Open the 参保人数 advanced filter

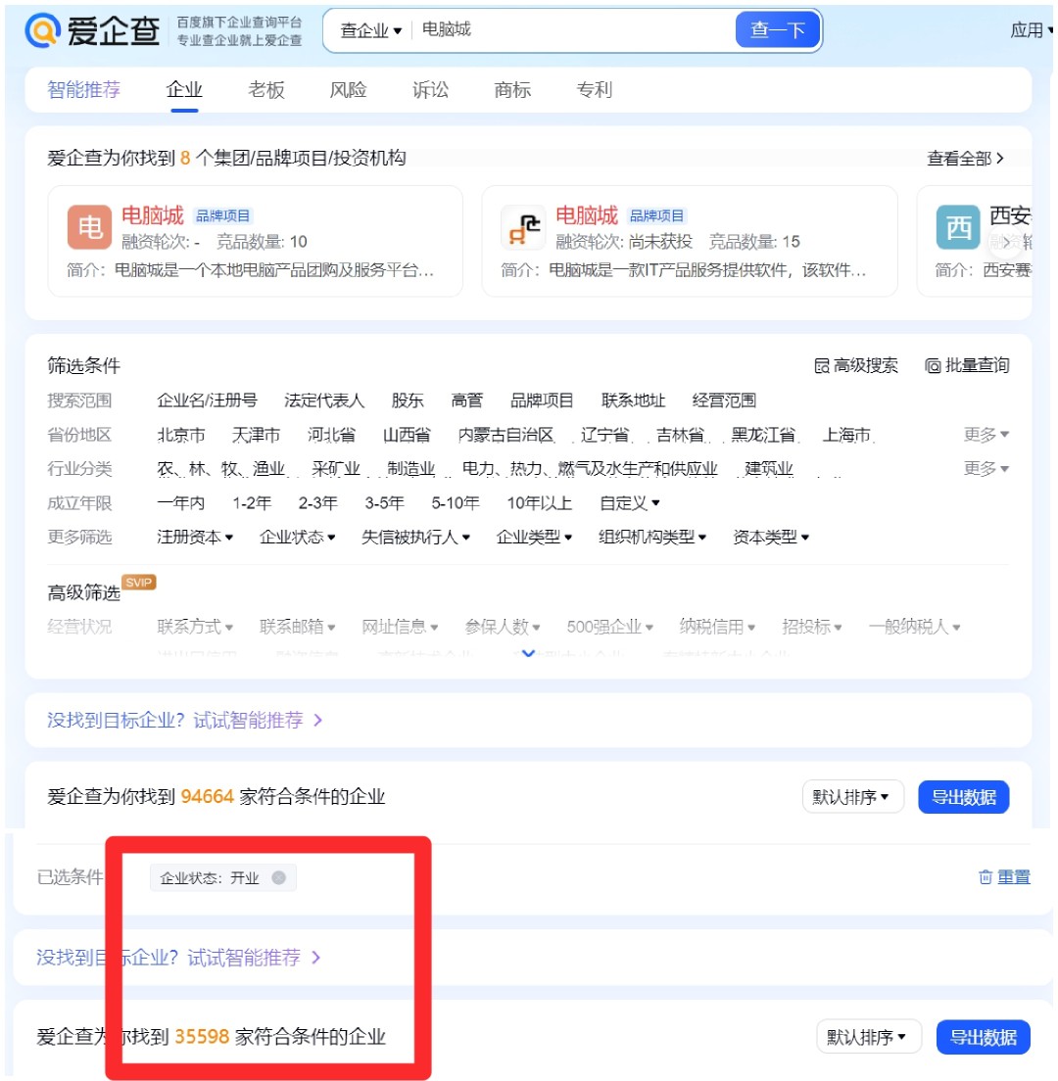[x=503, y=627]
